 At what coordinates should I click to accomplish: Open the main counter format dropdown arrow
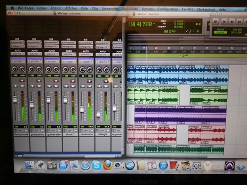coord(154,24)
